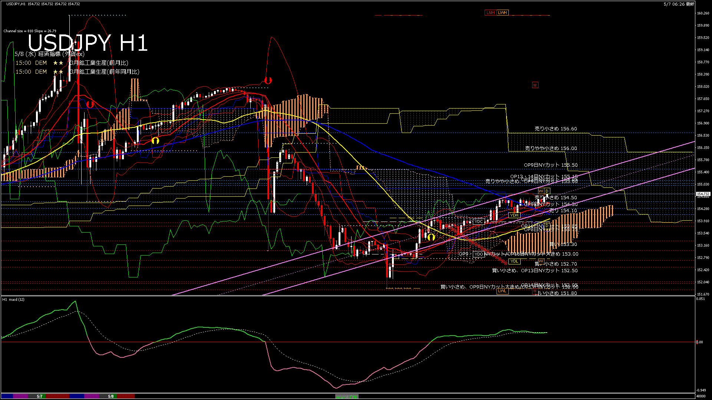Toggle the macd ON button
Screen dimensions: 712x400
(x=346, y=397)
